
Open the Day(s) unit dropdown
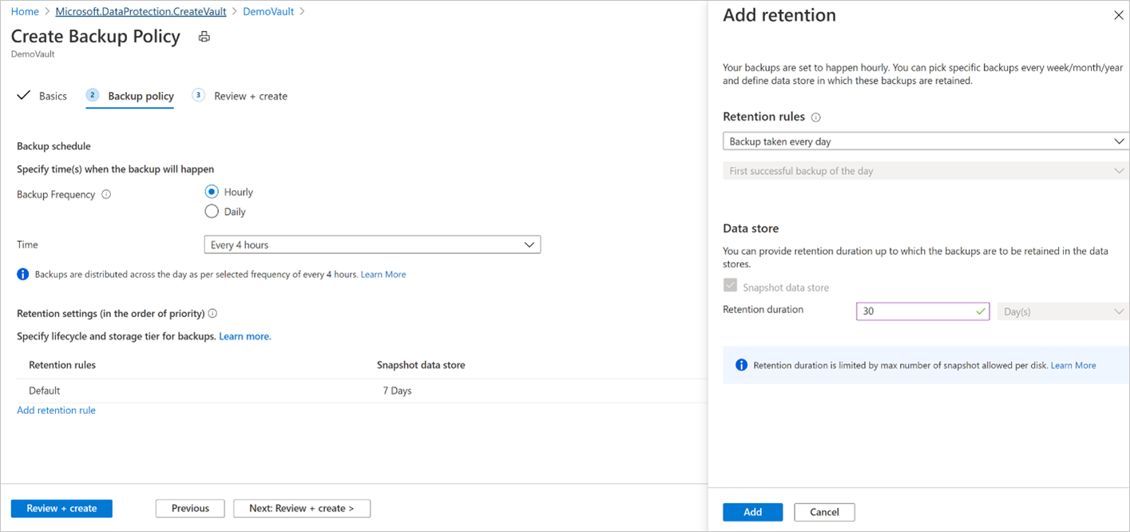1062,312
